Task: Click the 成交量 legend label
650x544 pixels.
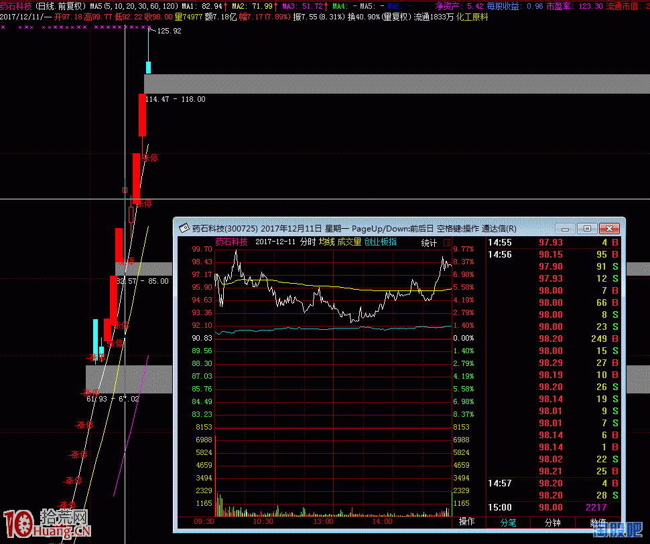Action: (x=349, y=242)
